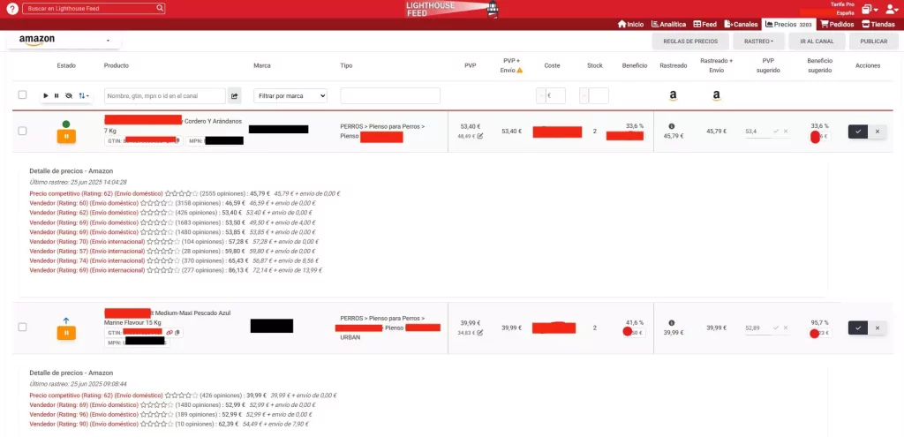Click orange pause button on Pescado Azul row
This screenshot has width=904, height=437.
pyautogui.click(x=66, y=333)
